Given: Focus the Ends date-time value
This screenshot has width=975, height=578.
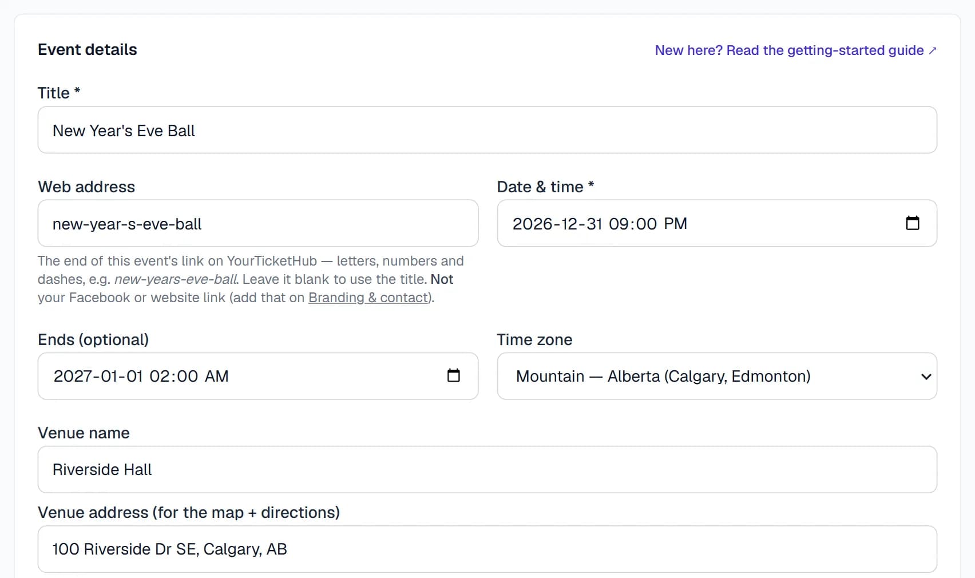Looking at the screenshot, I should click(x=141, y=376).
